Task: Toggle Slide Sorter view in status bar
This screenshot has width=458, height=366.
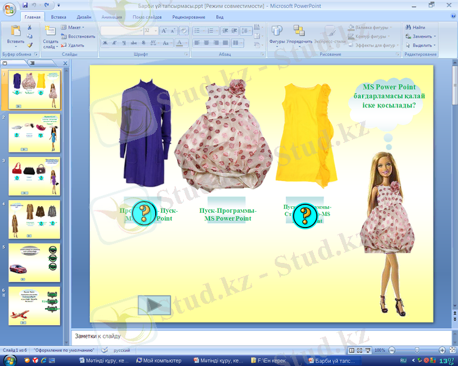Action: point(358,351)
